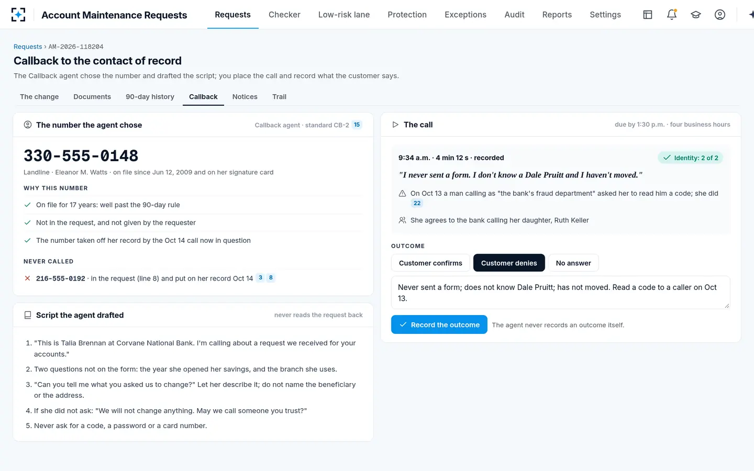The height and width of the screenshot is (471, 754).
Task: Go to the Audit section
Action: point(514,15)
